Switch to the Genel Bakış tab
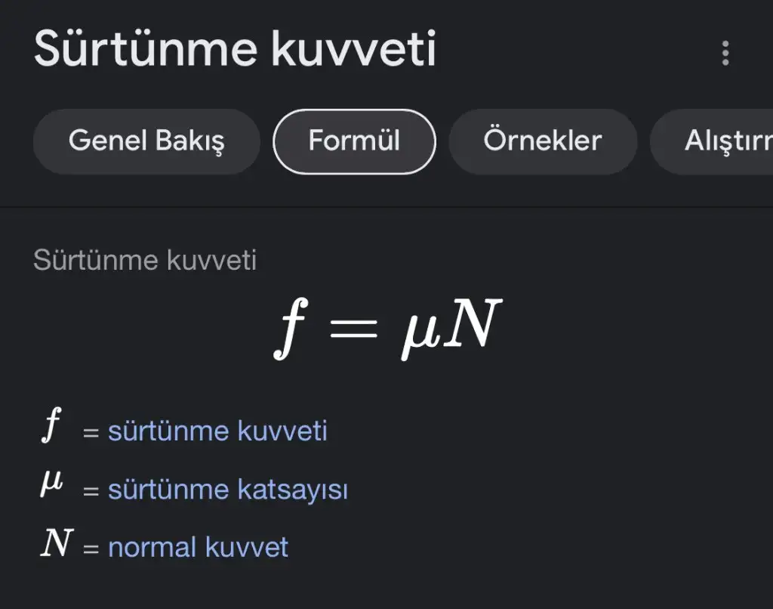773x609 pixels. pyautogui.click(x=146, y=141)
